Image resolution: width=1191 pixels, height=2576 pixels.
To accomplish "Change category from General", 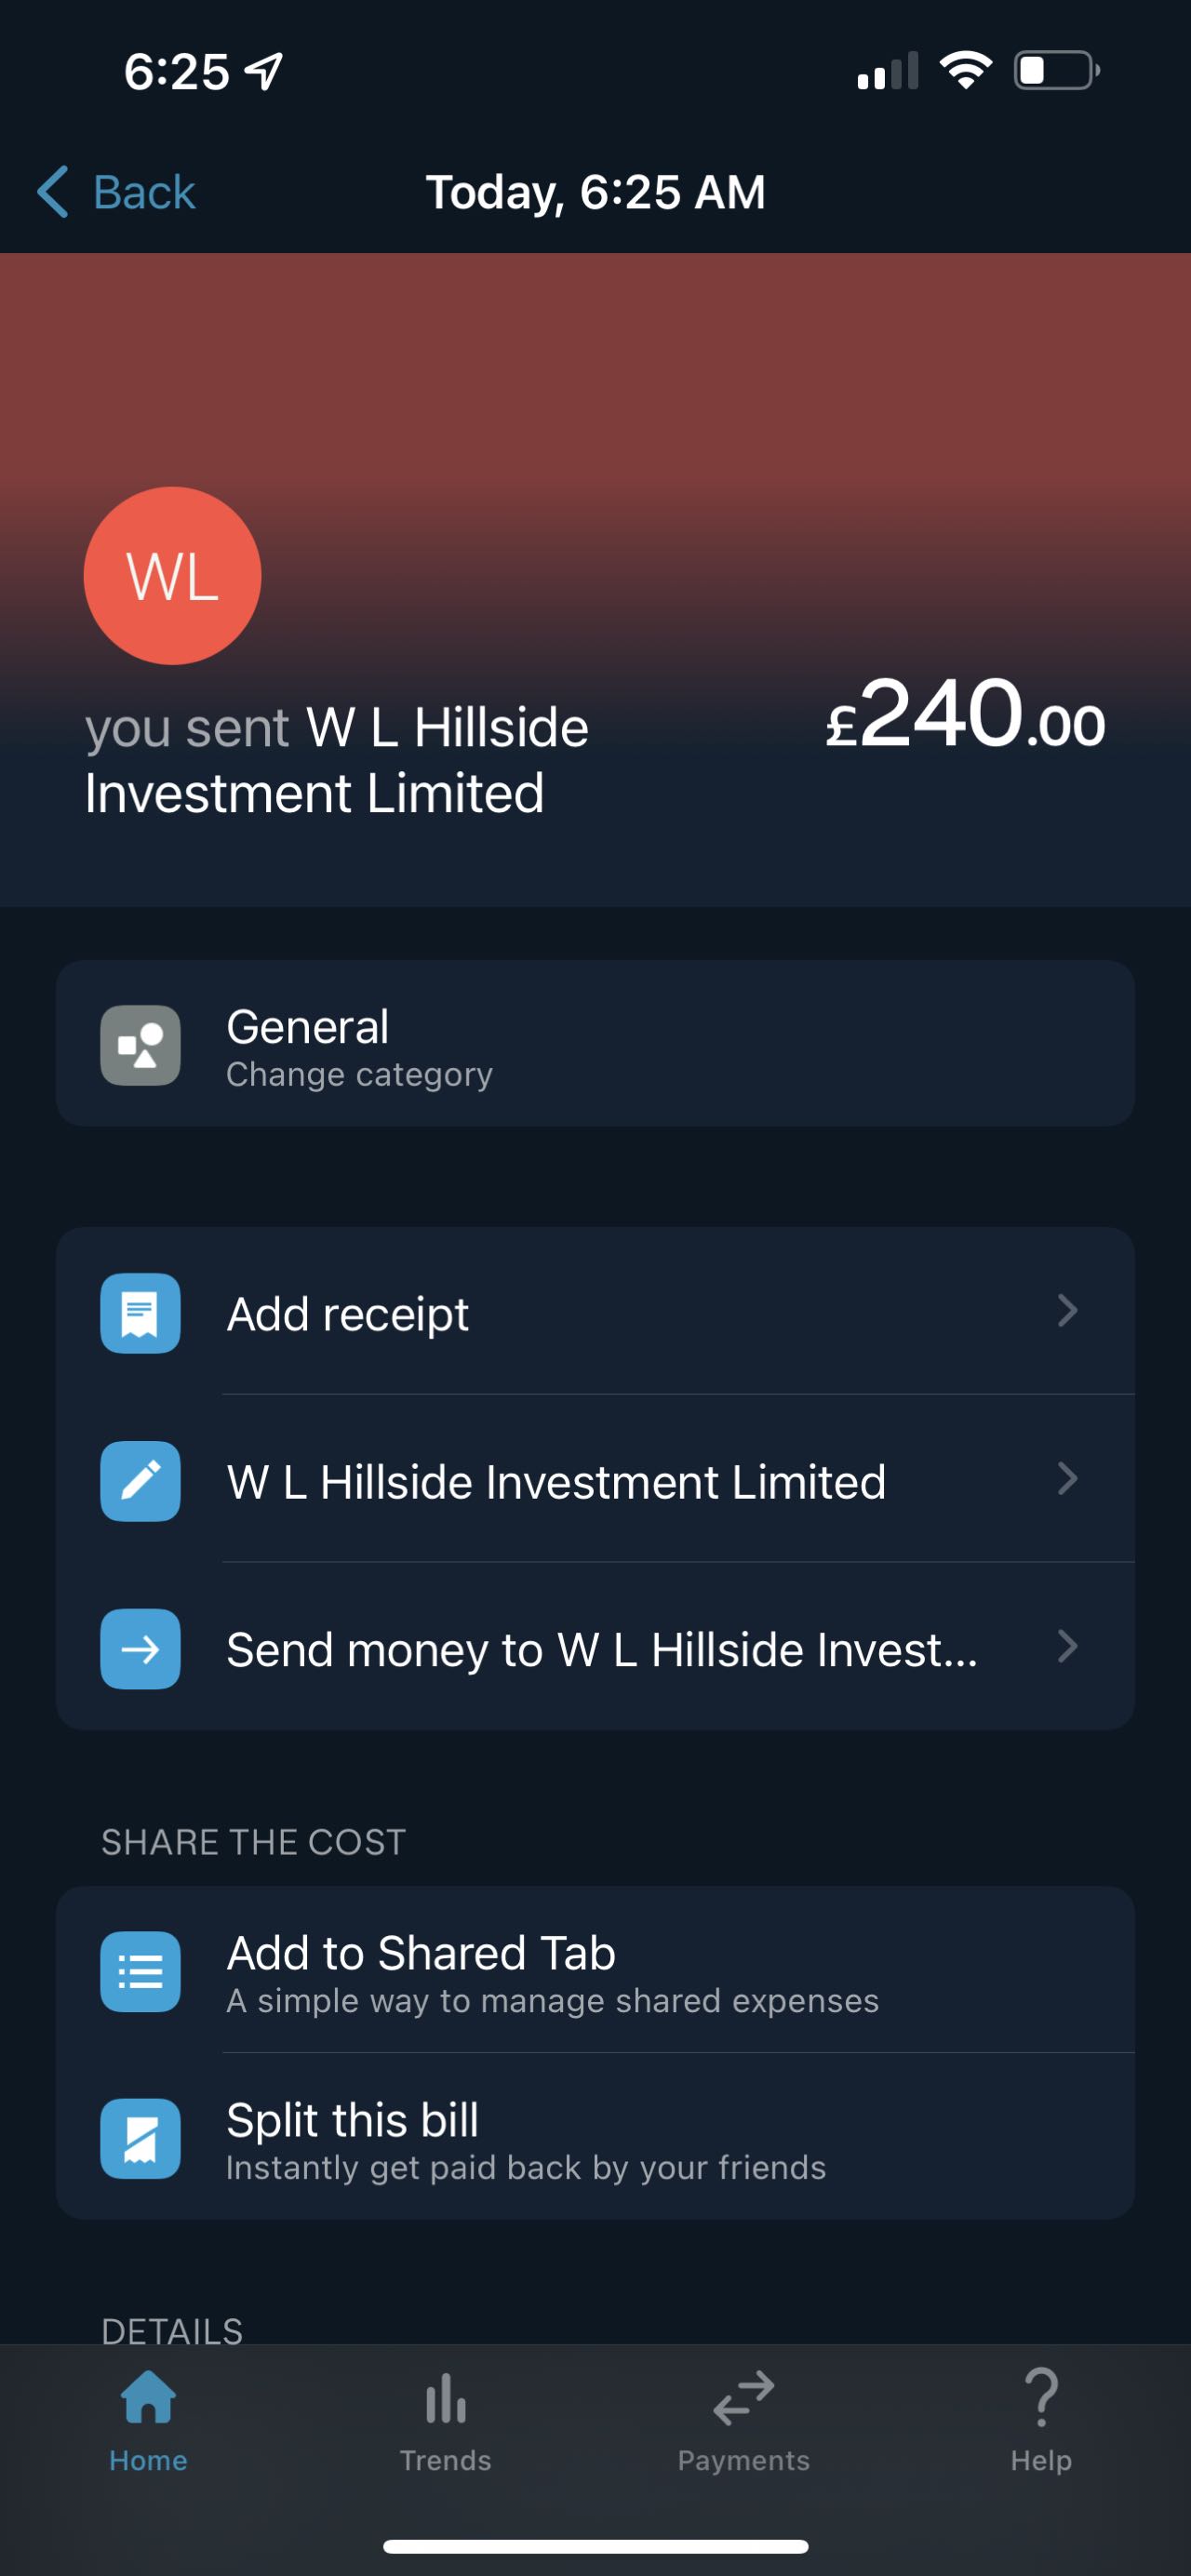I will pos(359,1074).
